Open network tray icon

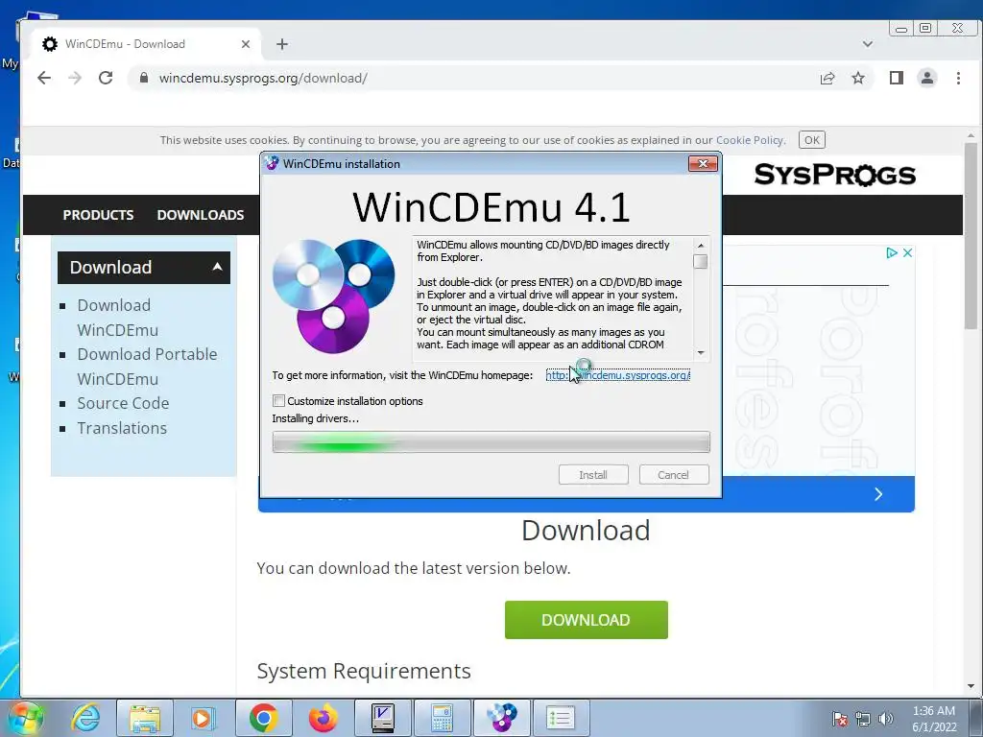pos(863,719)
